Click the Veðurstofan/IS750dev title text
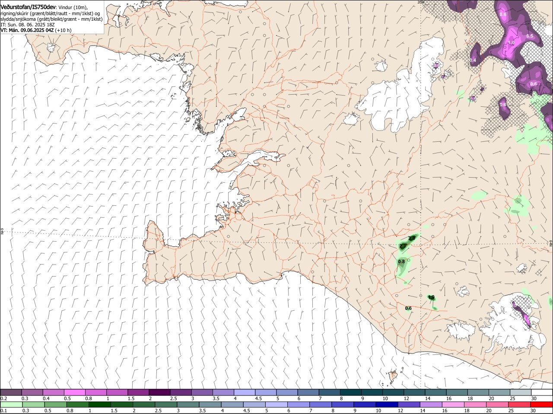The image size is (553, 414). (x=28, y=7)
